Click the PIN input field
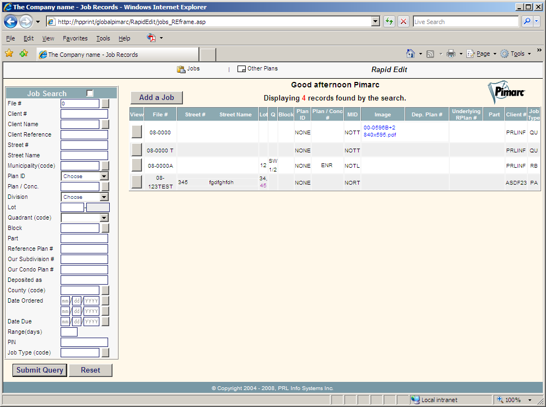 click(x=84, y=342)
